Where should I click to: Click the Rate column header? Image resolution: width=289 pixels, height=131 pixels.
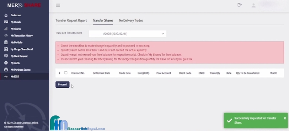click(x=229, y=73)
